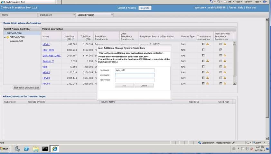Open PowerShell from the taskbar
This screenshot has width=271, height=154.
(27, 149)
